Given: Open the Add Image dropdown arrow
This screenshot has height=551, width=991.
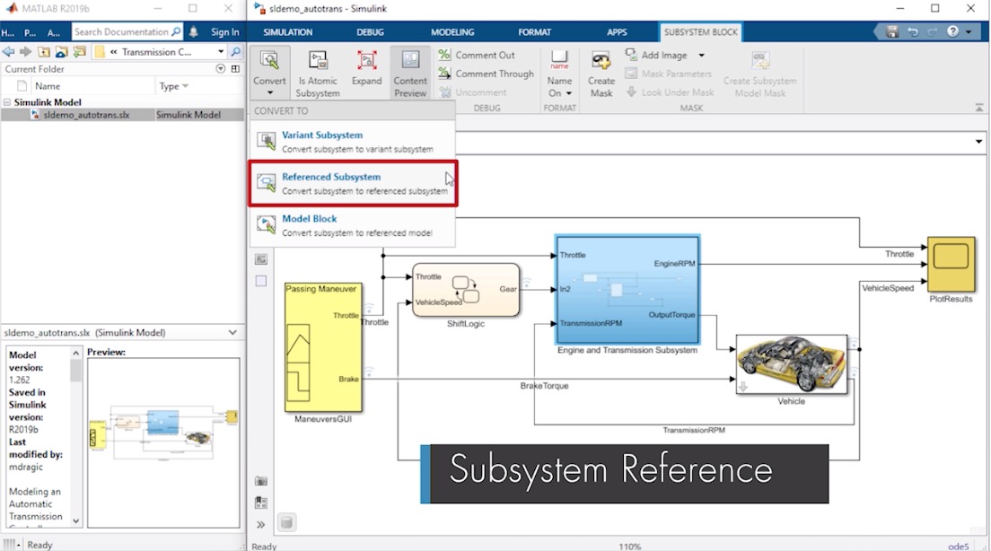Looking at the screenshot, I should click(x=702, y=56).
